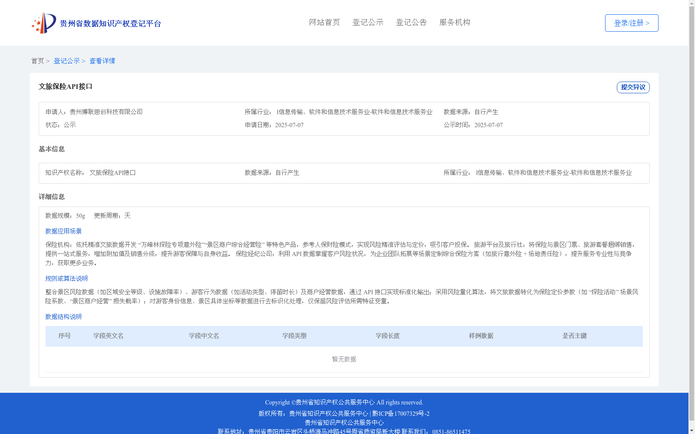Click the scrollbar up arrow
Viewport: 695px width, 434px height.
tap(692, 3)
